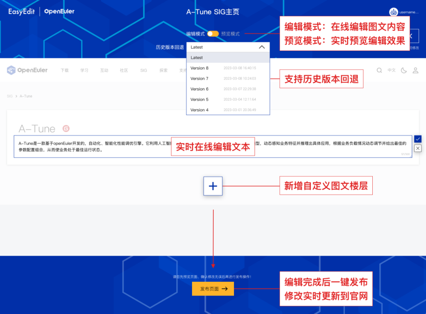Click the 预览模式 label

pyautogui.click(x=230, y=33)
